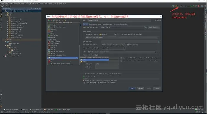Select Local under Tomcat Server submenu
207x114 pixels.
tap(94, 60)
